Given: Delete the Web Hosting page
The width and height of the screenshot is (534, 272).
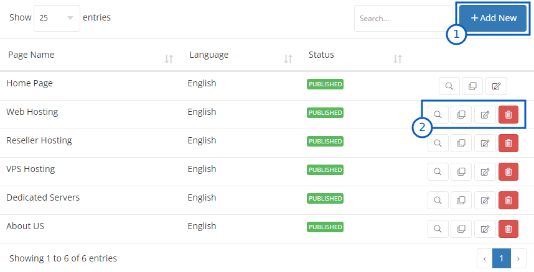Looking at the screenshot, I should pyautogui.click(x=508, y=114).
